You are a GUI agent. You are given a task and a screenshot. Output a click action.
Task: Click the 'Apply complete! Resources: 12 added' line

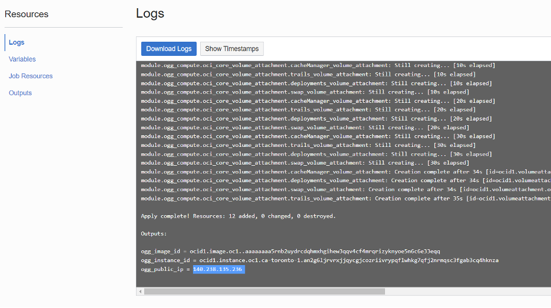[238, 216]
